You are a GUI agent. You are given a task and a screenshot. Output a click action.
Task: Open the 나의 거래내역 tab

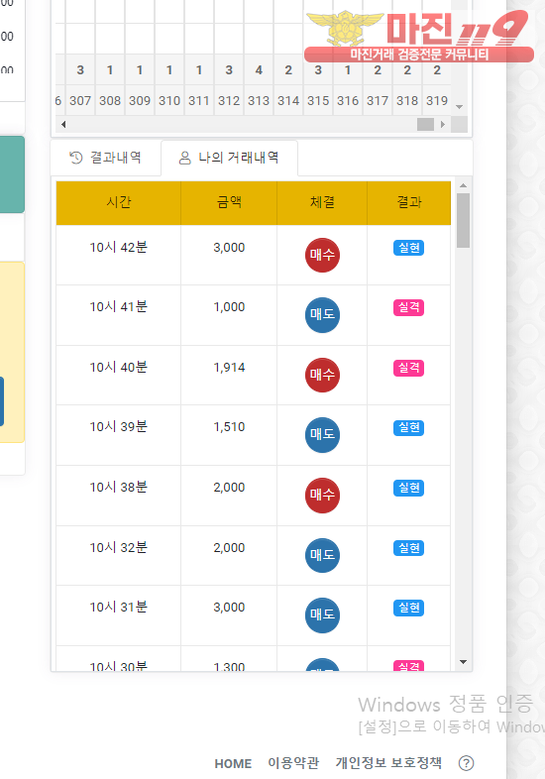pos(229,158)
